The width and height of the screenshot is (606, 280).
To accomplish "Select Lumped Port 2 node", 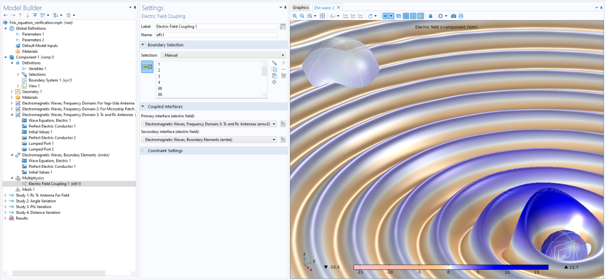I will (41, 149).
